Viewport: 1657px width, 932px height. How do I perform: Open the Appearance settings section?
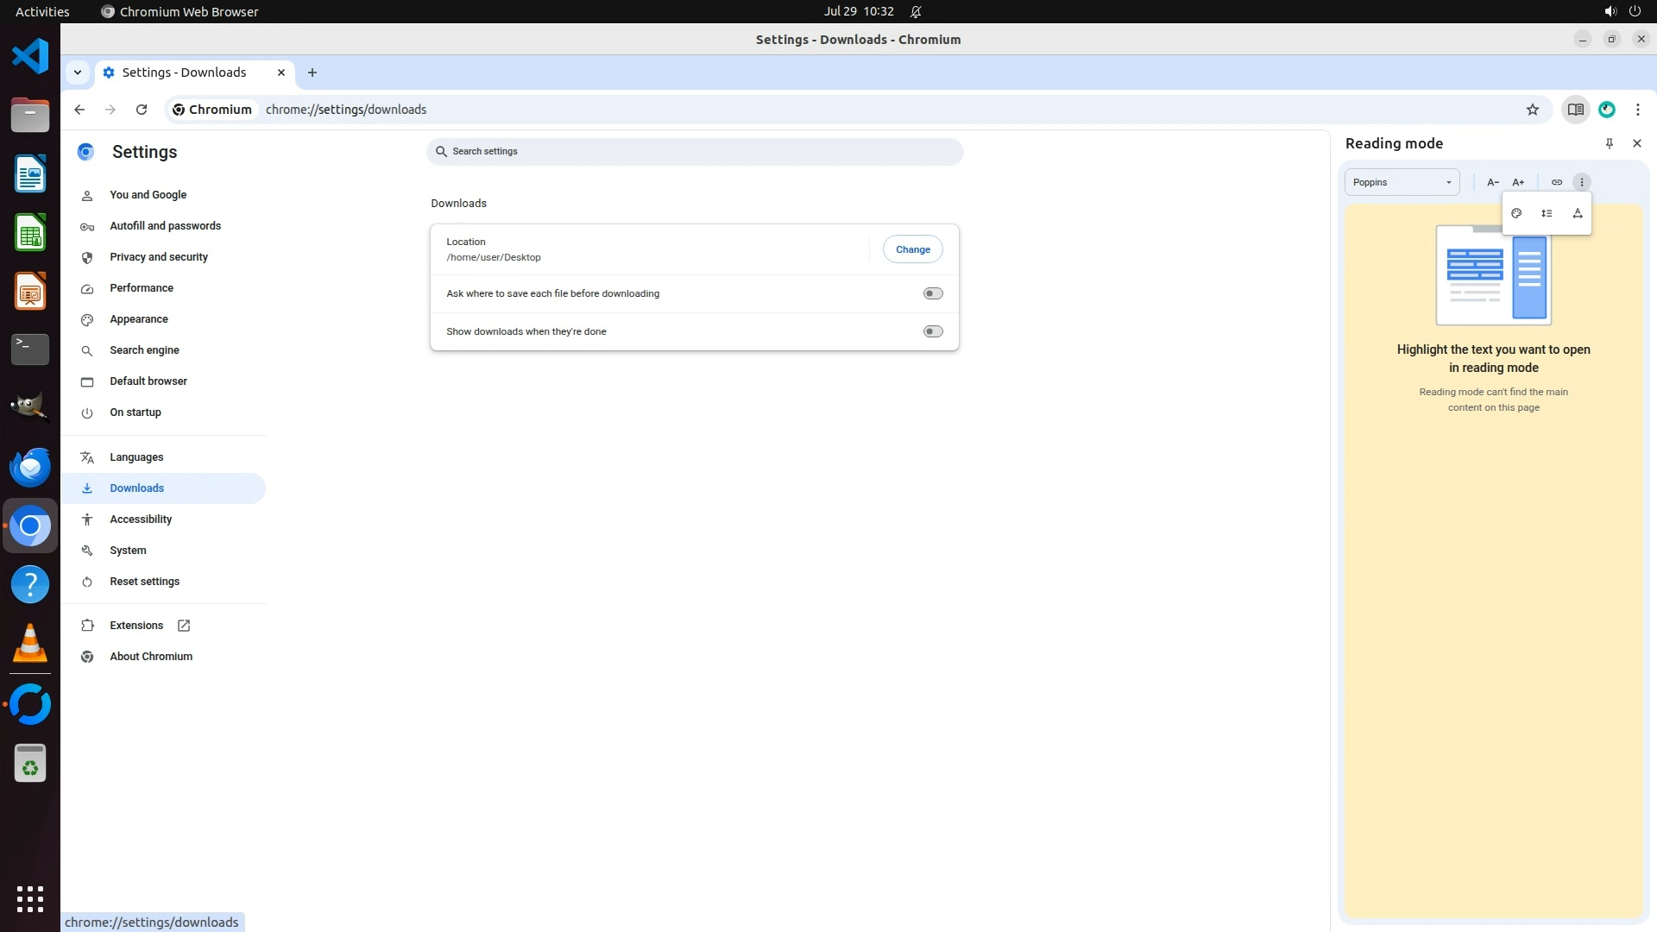click(x=138, y=319)
